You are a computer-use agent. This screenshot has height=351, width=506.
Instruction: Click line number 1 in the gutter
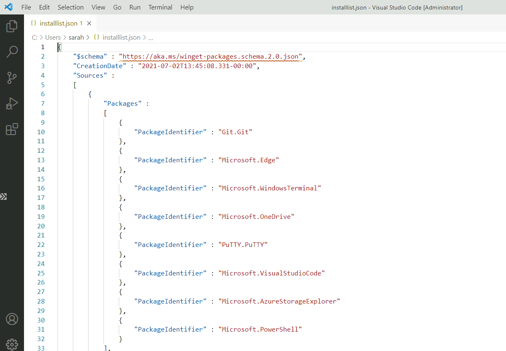(43, 47)
